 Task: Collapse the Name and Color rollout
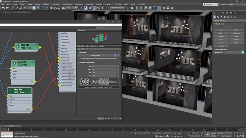pos(221,49)
